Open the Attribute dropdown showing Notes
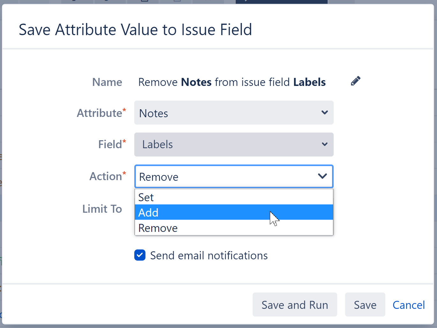This screenshot has width=437, height=328. point(234,113)
